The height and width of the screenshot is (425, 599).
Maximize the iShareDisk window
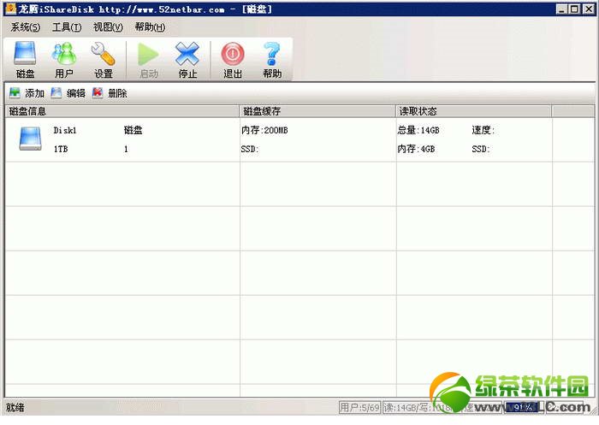(x=574, y=9)
